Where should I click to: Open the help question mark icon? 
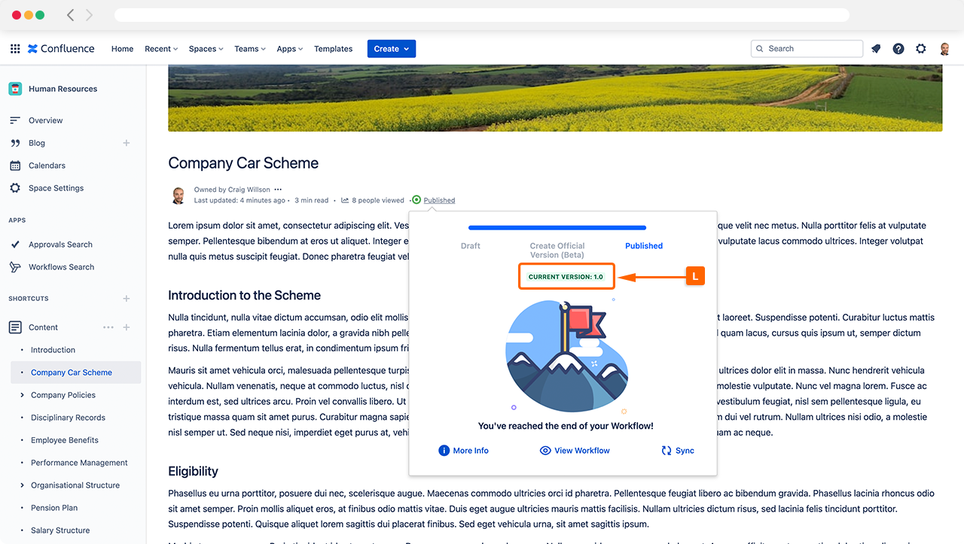[898, 49]
